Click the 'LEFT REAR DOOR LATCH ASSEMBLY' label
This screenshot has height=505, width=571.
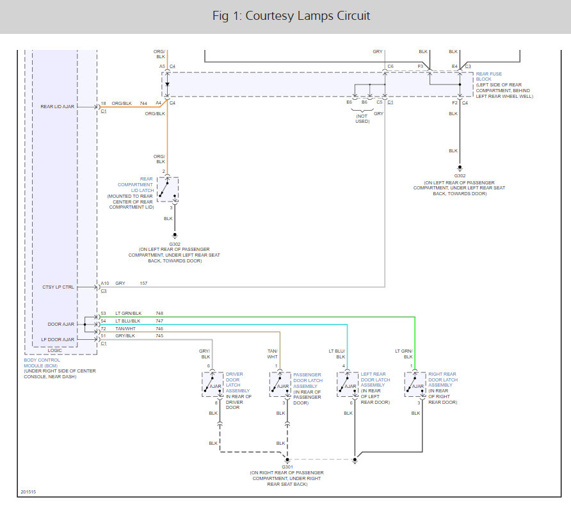(x=375, y=380)
